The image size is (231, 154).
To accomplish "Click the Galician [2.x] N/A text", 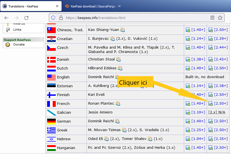I will coord(217,112).
